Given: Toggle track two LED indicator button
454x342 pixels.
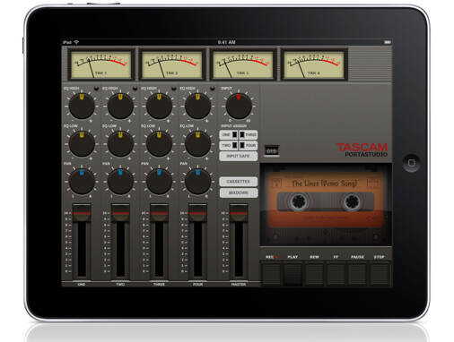Looking at the screenshot, I should [x=135, y=89].
